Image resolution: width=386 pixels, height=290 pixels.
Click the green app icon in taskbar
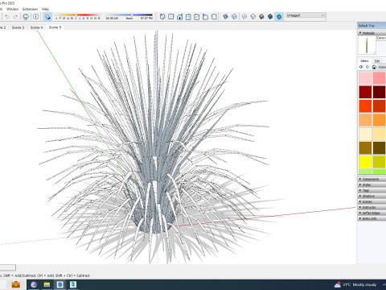click(73, 284)
